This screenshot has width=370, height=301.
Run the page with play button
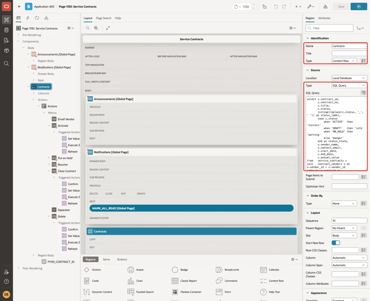click(x=359, y=7)
